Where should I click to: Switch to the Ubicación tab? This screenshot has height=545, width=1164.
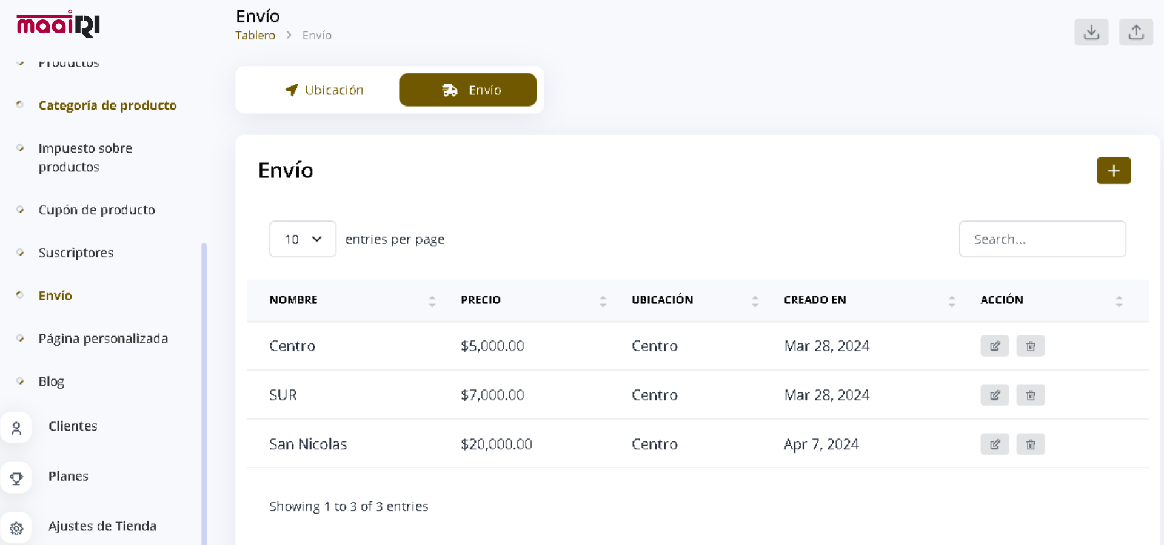click(x=324, y=90)
